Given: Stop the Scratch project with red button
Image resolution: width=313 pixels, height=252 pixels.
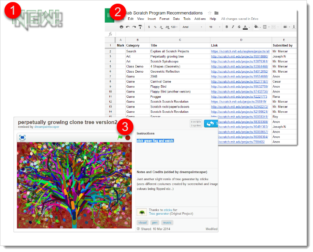Looking at the screenshot, I should (128, 138).
